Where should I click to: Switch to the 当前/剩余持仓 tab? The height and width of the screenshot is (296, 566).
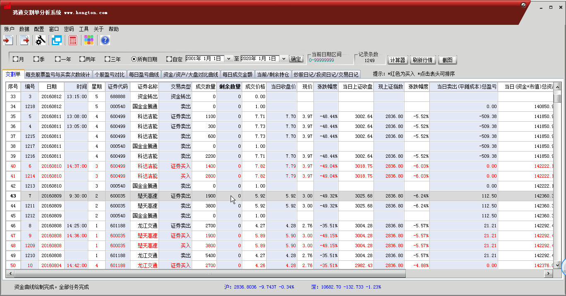[x=273, y=75]
